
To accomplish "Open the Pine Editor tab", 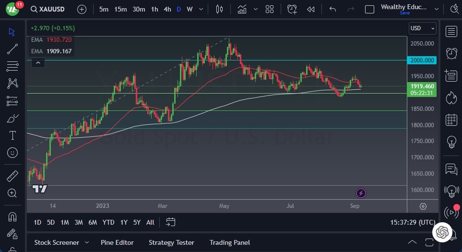I will point(117,242).
